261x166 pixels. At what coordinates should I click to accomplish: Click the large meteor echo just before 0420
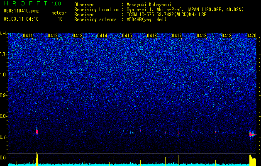pos(252,134)
